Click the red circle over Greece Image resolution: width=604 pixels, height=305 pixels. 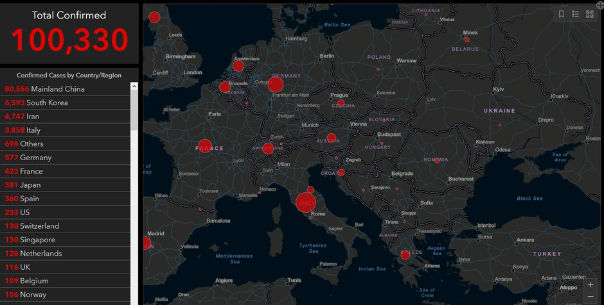(x=405, y=254)
